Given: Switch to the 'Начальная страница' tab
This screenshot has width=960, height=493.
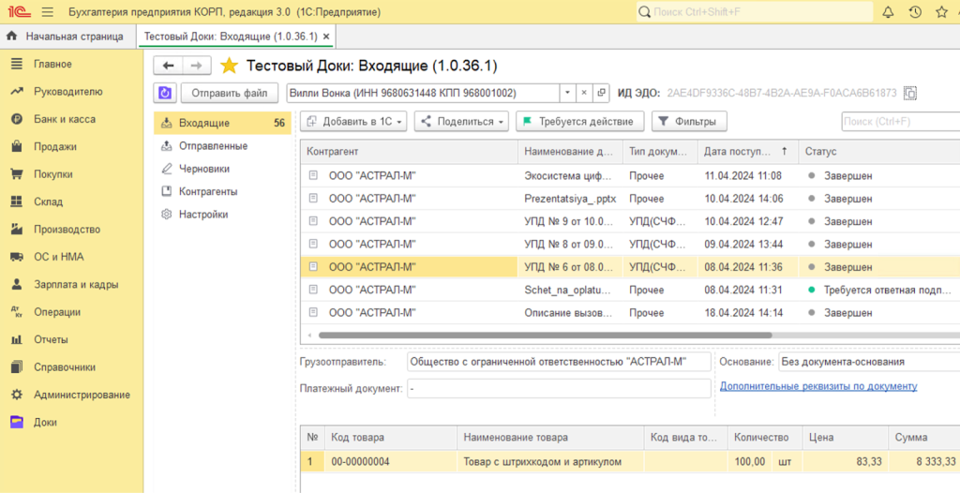Looking at the screenshot, I should (67, 37).
